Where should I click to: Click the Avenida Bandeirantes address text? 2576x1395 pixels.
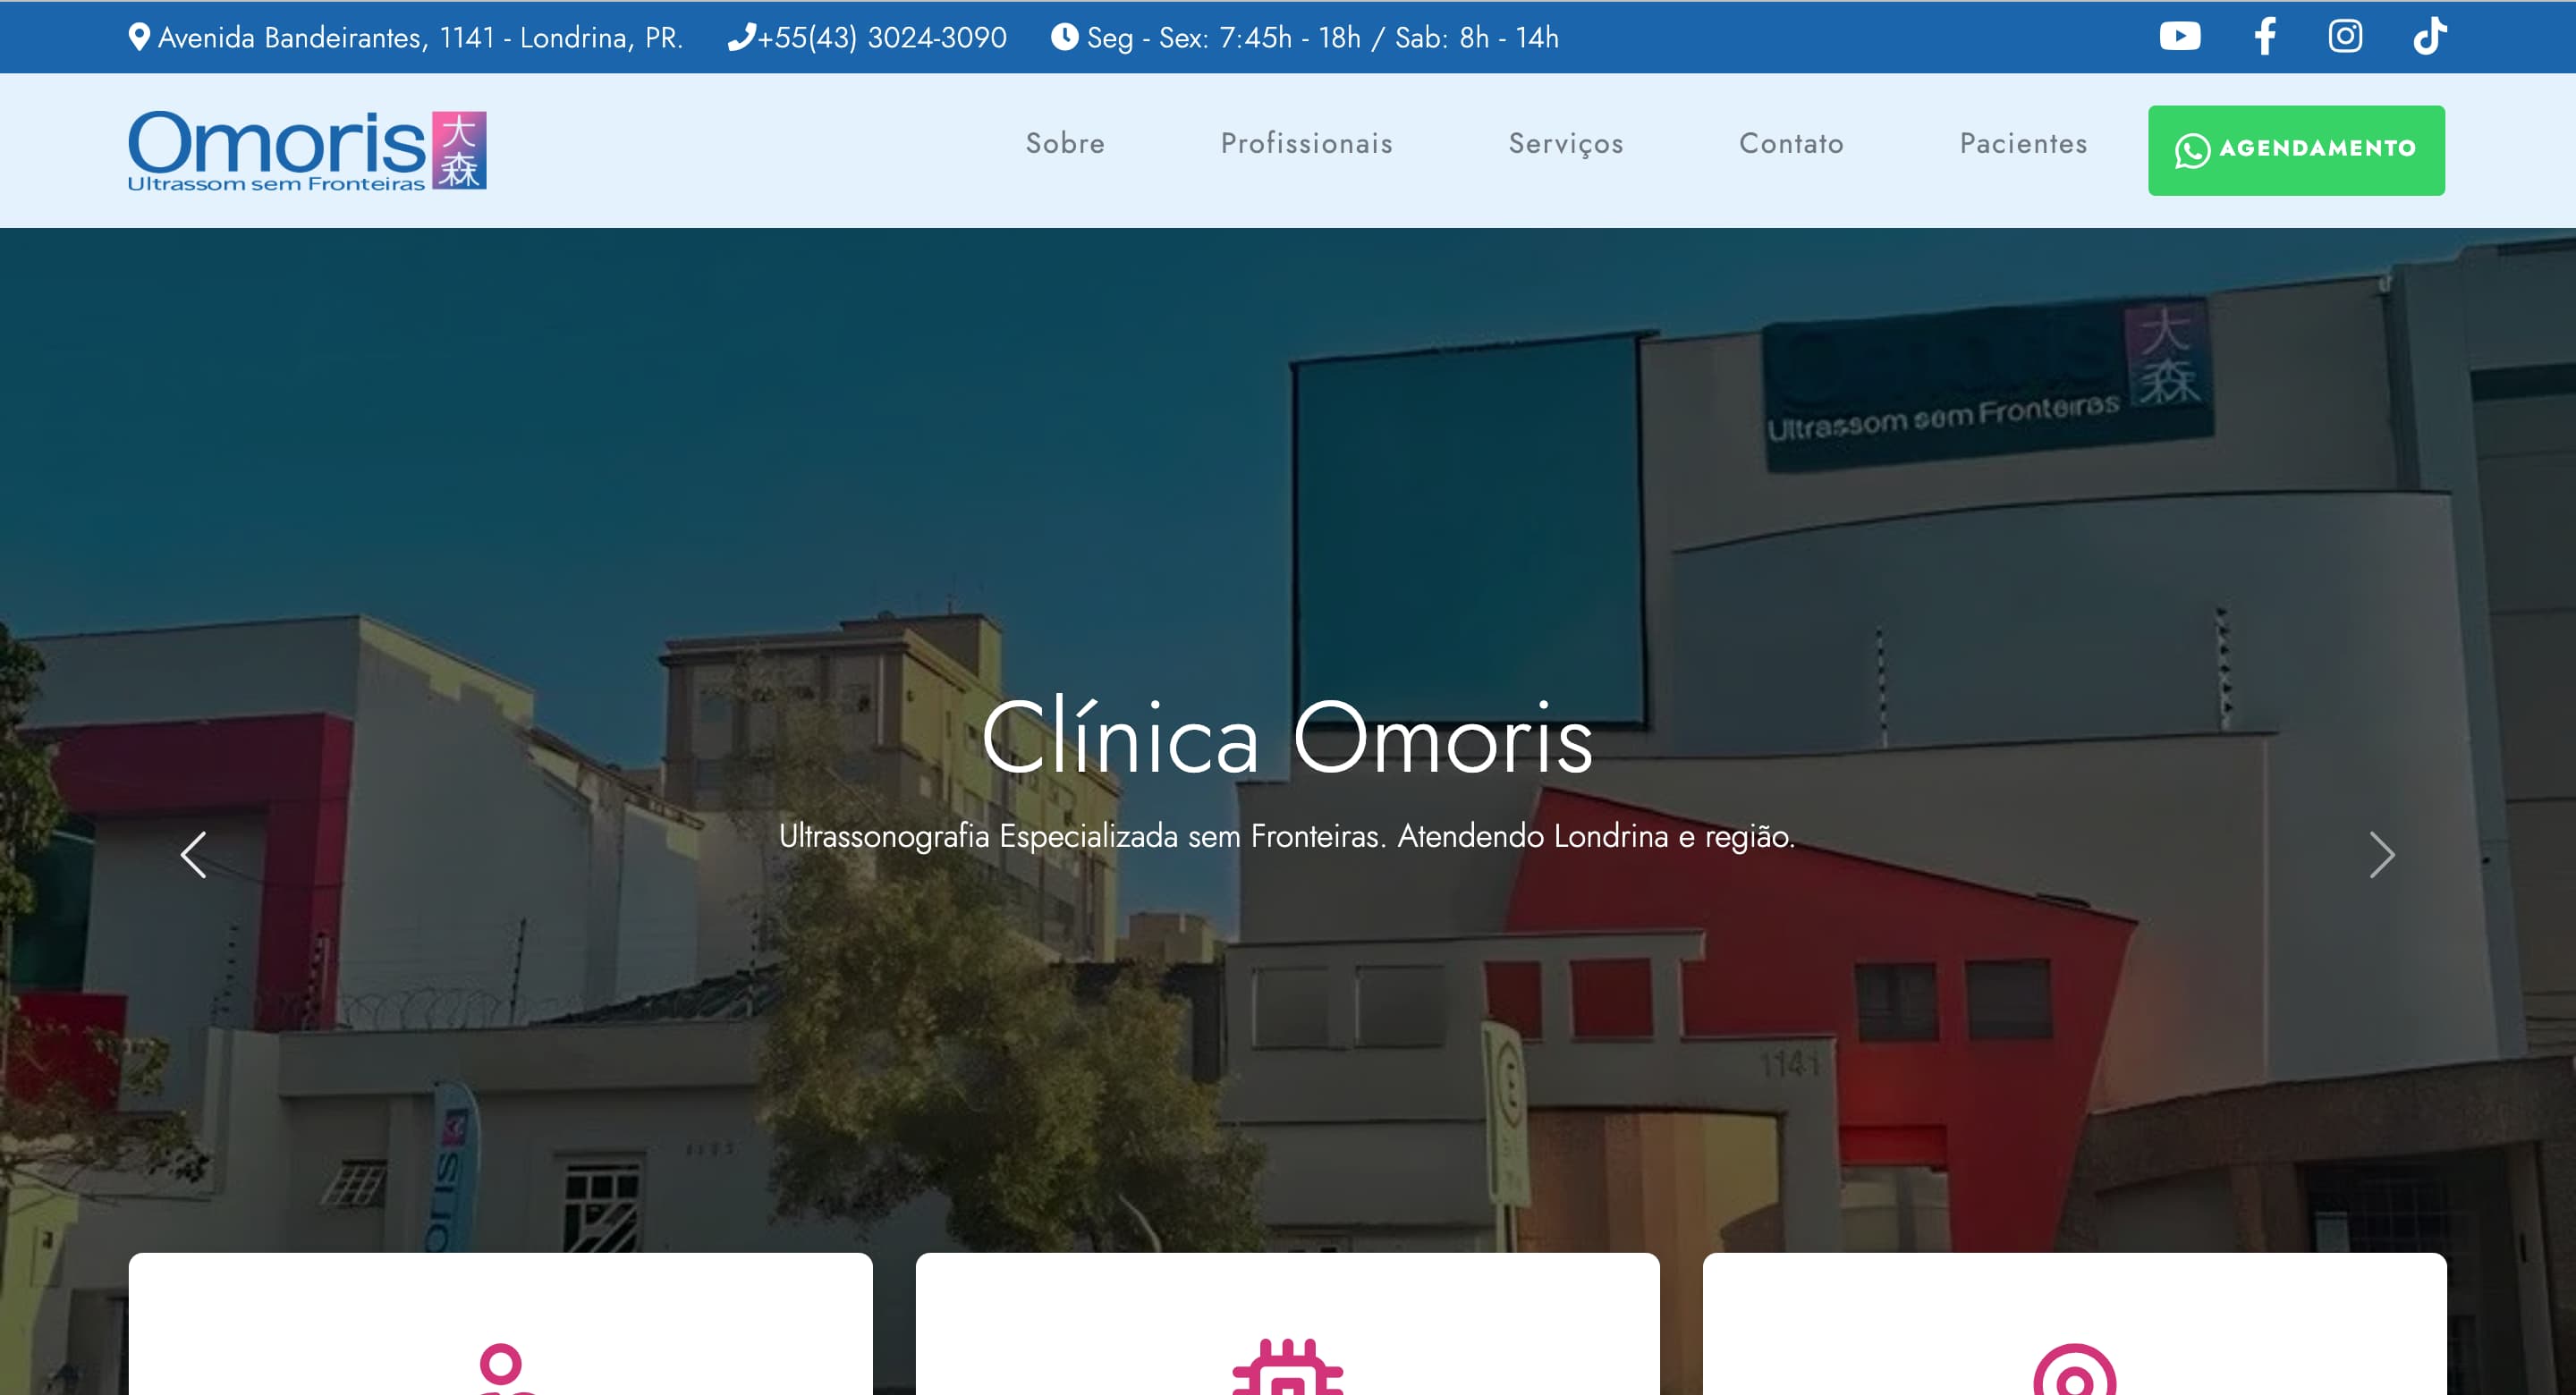click(421, 38)
